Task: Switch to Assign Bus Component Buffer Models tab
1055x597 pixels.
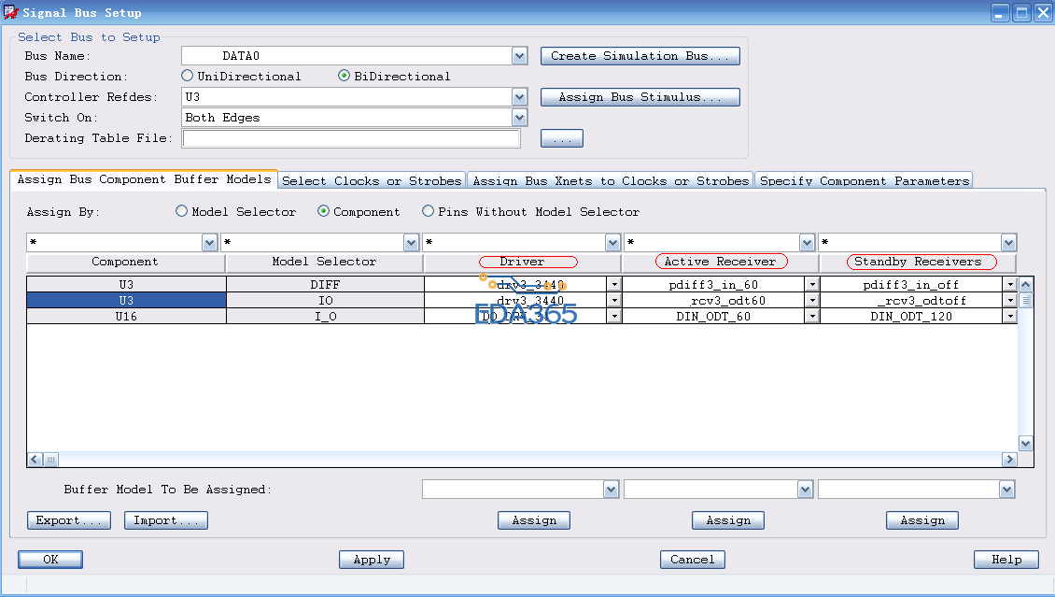Action: click(144, 179)
